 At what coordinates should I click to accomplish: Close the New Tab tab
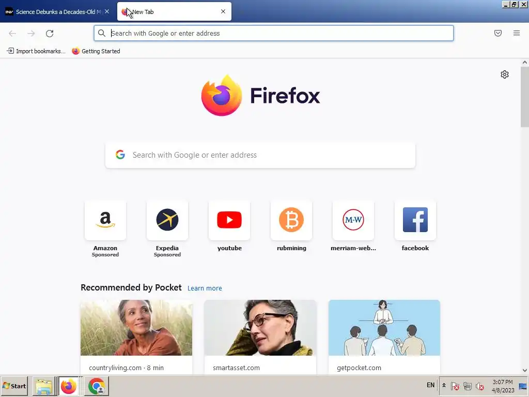223,11
